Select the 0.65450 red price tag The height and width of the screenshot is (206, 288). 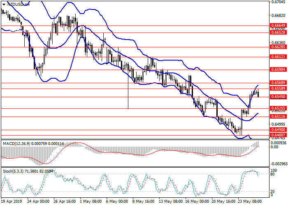click(x=278, y=97)
